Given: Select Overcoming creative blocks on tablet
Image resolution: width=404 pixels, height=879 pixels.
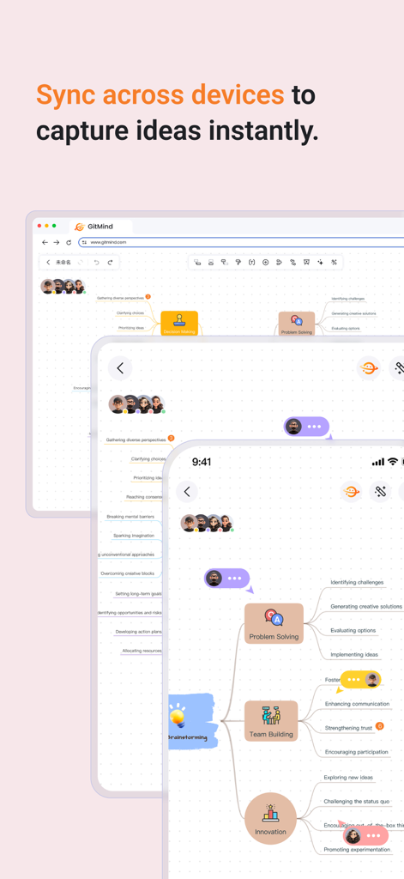Looking at the screenshot, I should tap(127, 573).
